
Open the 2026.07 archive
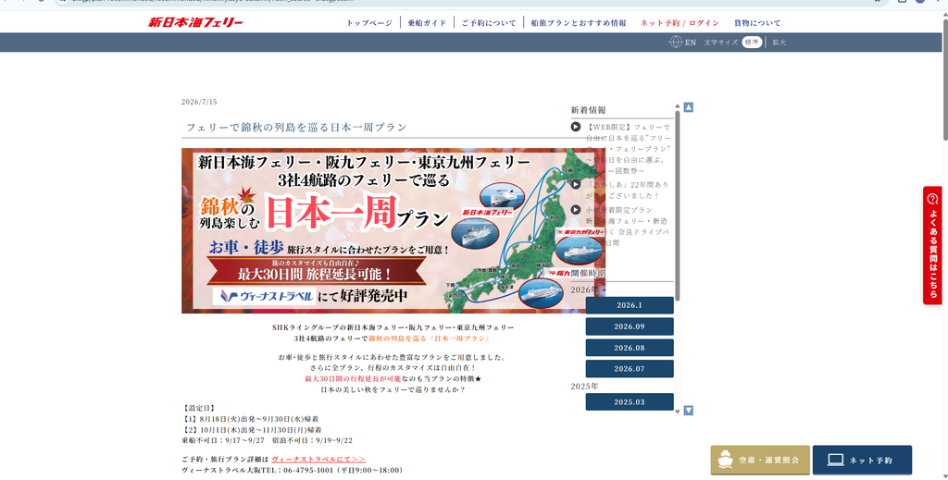point(630,369)
